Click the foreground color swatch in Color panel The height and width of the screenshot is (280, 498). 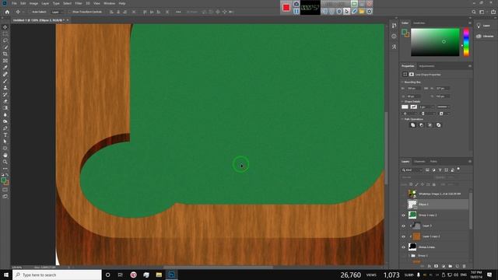coord(405,31)
